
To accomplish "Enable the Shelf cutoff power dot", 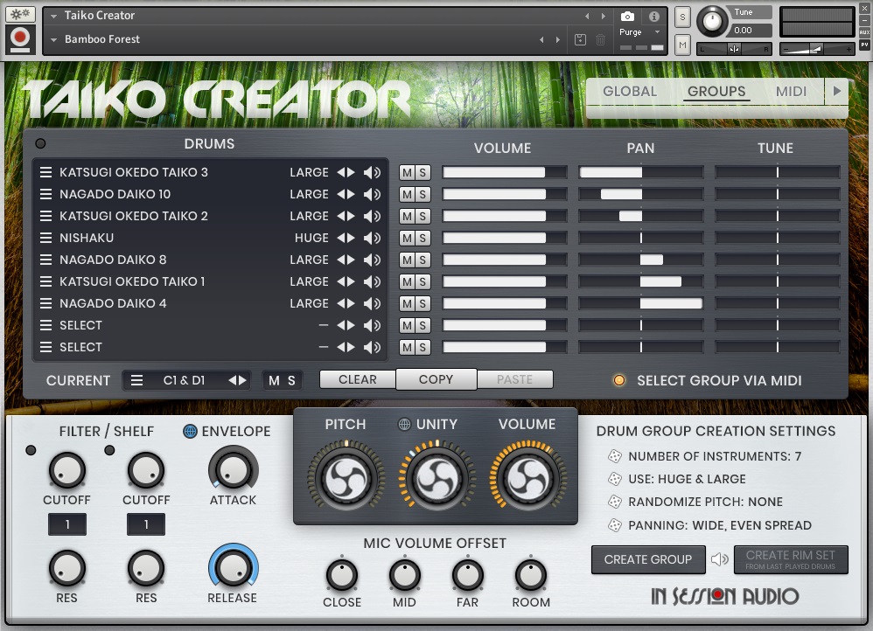I will (x=109, y=450).
